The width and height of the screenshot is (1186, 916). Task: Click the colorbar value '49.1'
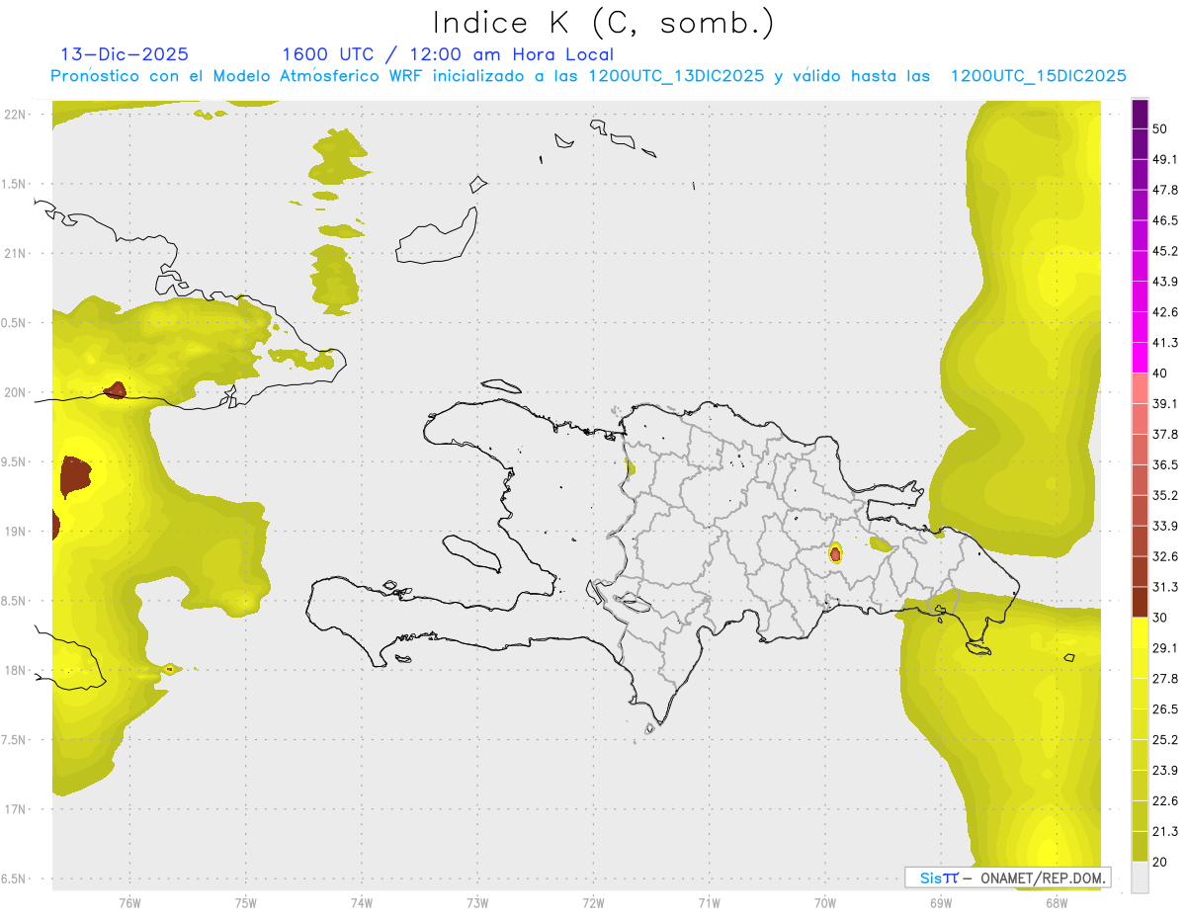click(x=1165, y=159)
